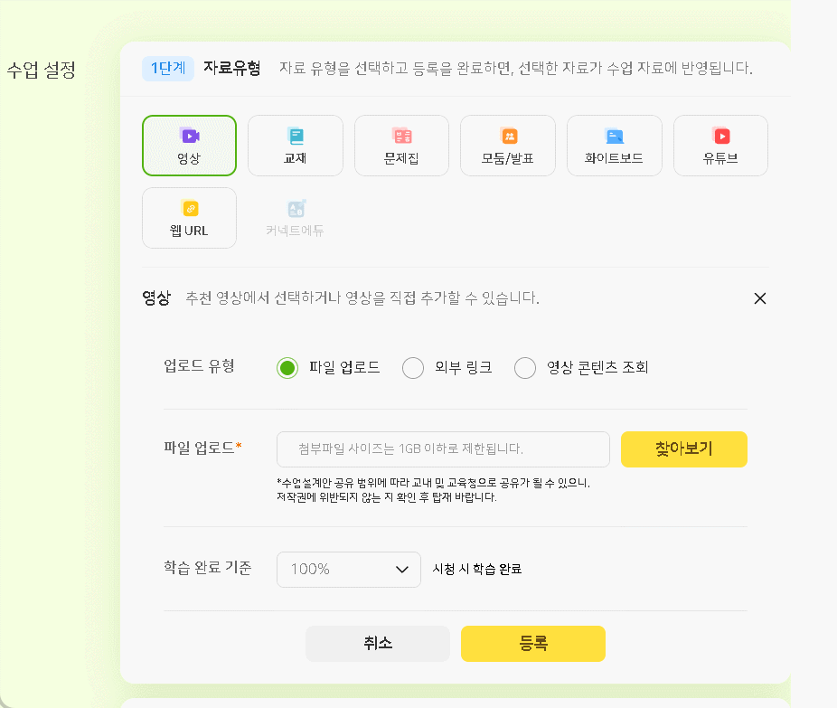The width and height of the screenshot is (837, 708).
Task: Select the 웹 URL link material type
Action: pos(189,218)
